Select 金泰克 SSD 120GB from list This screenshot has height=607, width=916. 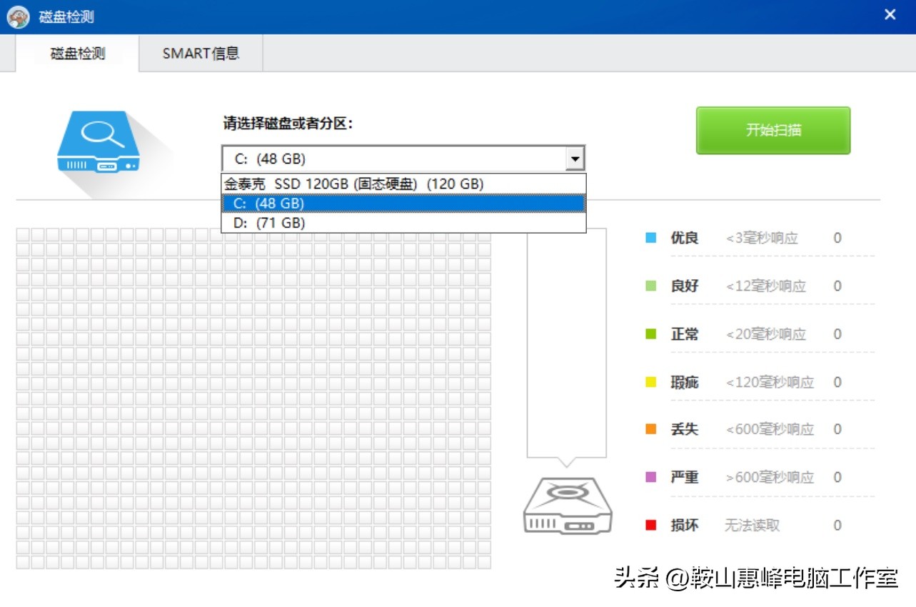[x=354, y=184]
